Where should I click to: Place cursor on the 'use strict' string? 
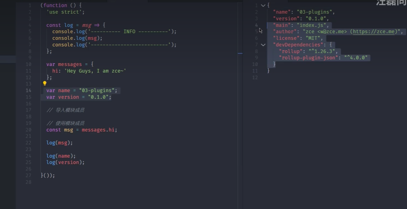click(x=65, y=12)
